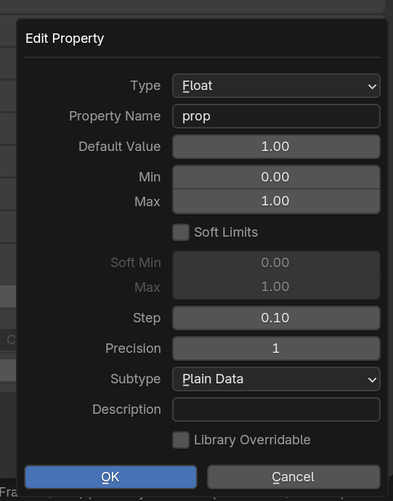Click the Subtype label
The height and width of the screenshot is (501, 393).
click(136, 379)
